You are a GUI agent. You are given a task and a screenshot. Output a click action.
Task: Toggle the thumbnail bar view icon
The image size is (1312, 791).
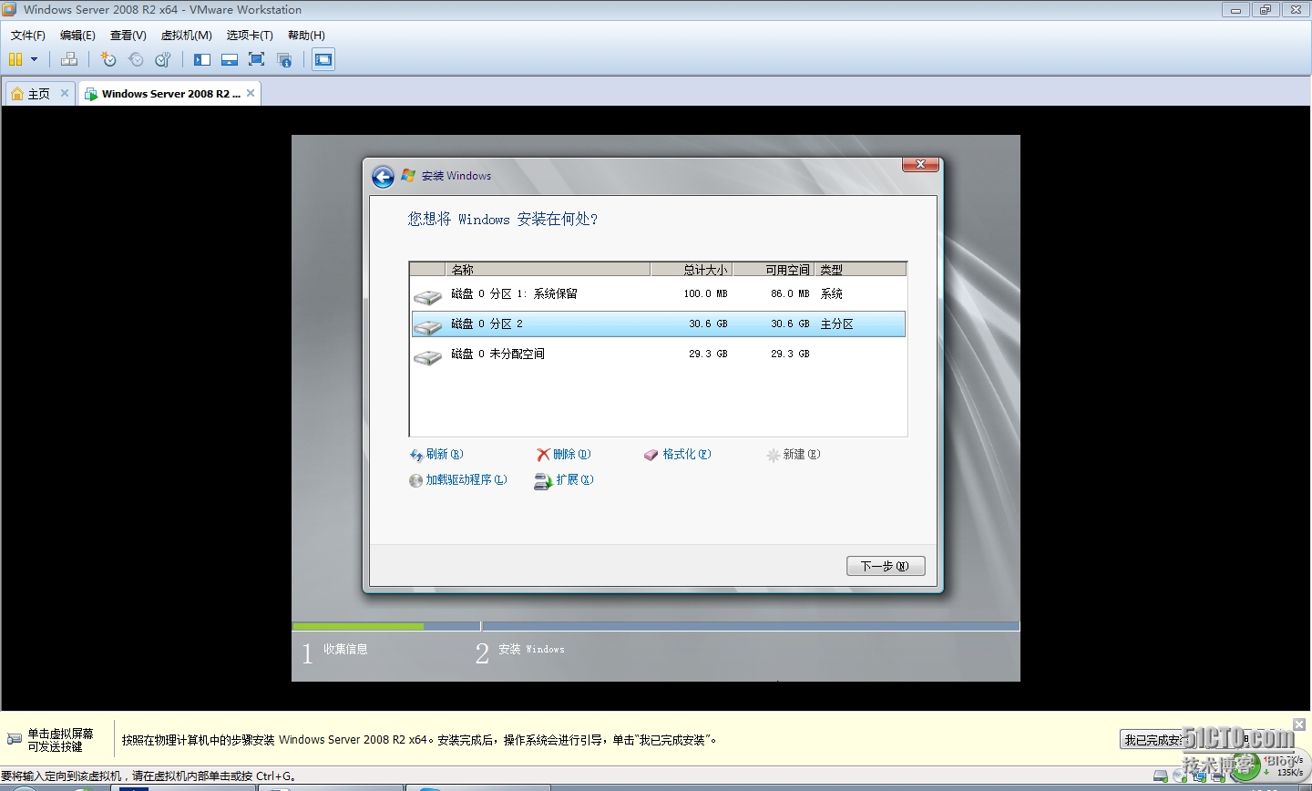[x=230, y=59]
